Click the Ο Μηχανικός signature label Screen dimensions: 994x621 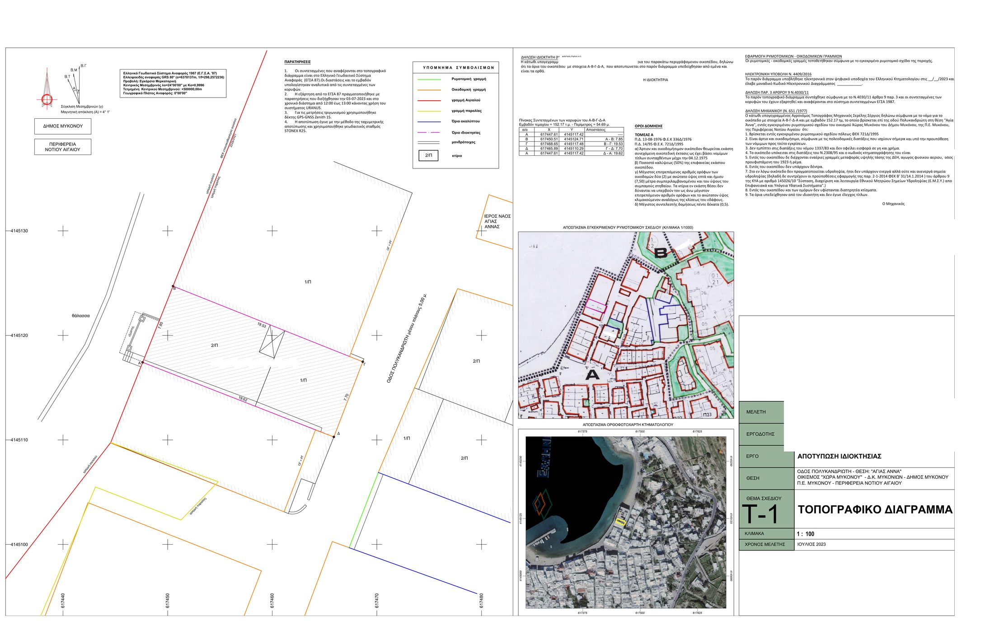pyautogui.click(x=893, y=204)
